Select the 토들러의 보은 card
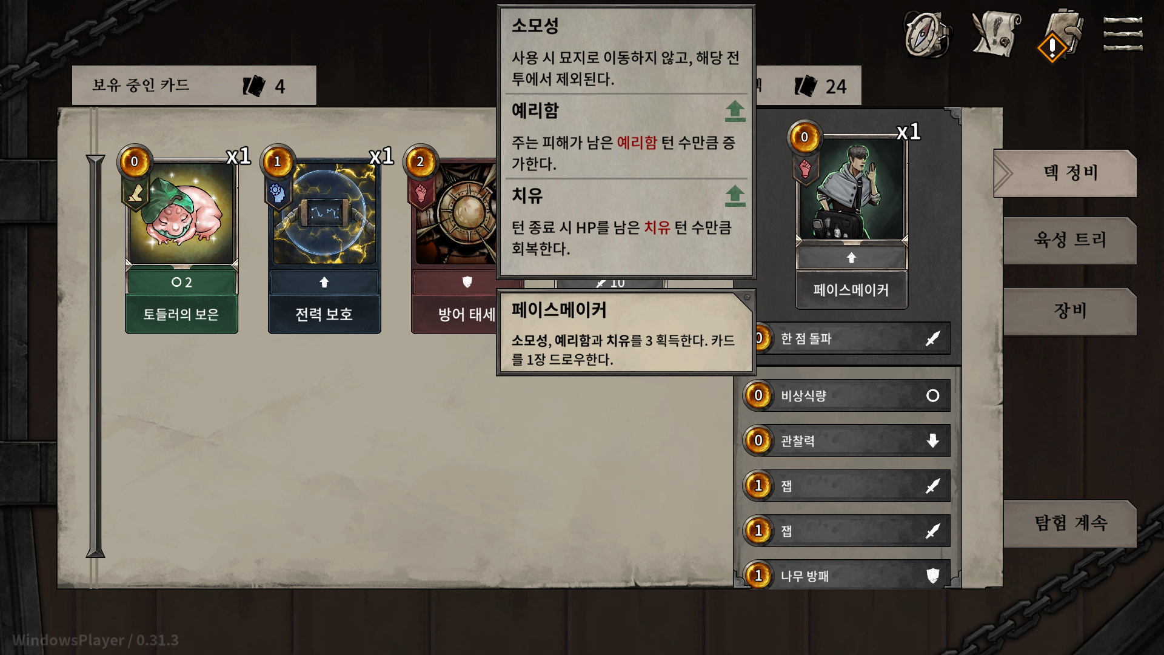 coord(181,241)
